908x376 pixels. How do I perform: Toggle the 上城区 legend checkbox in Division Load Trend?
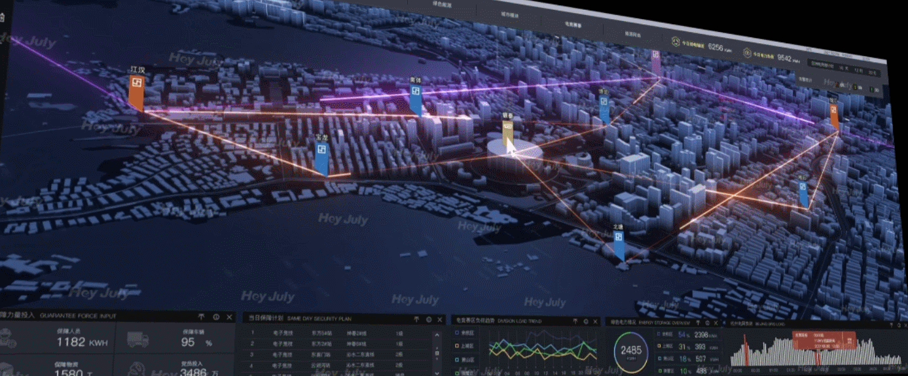click(457, 346)
